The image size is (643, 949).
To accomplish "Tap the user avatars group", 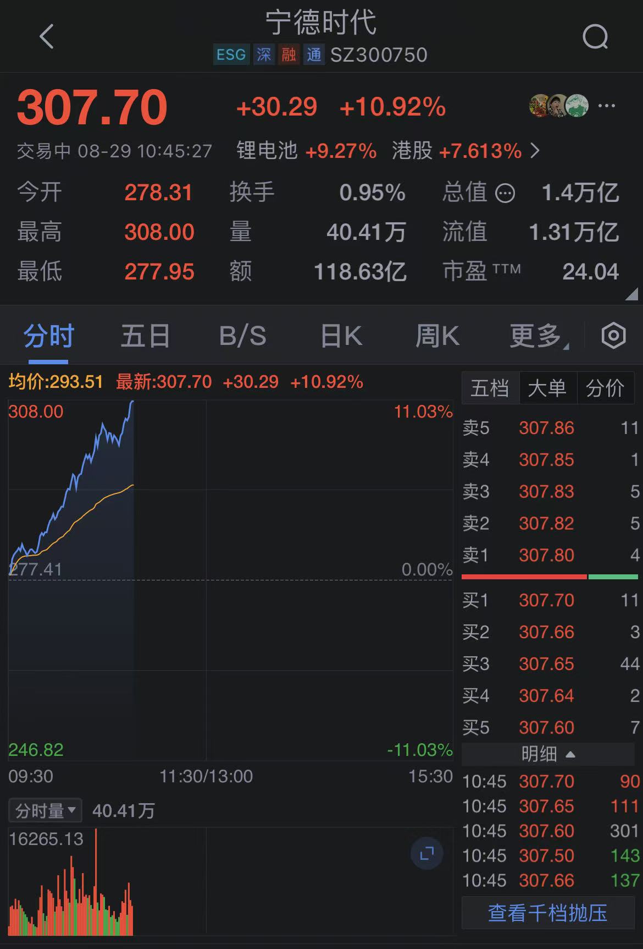I will pyautogui.click(x=558, y=106).
